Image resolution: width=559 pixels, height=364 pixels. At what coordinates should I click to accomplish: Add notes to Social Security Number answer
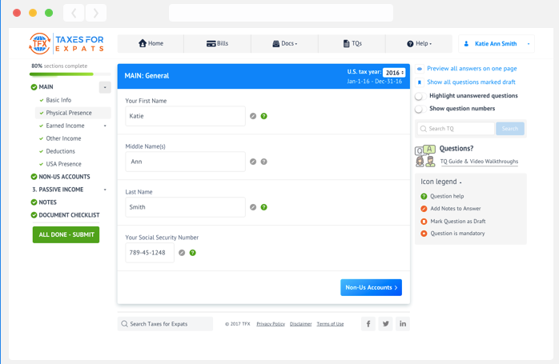click(x=182, y=253)
